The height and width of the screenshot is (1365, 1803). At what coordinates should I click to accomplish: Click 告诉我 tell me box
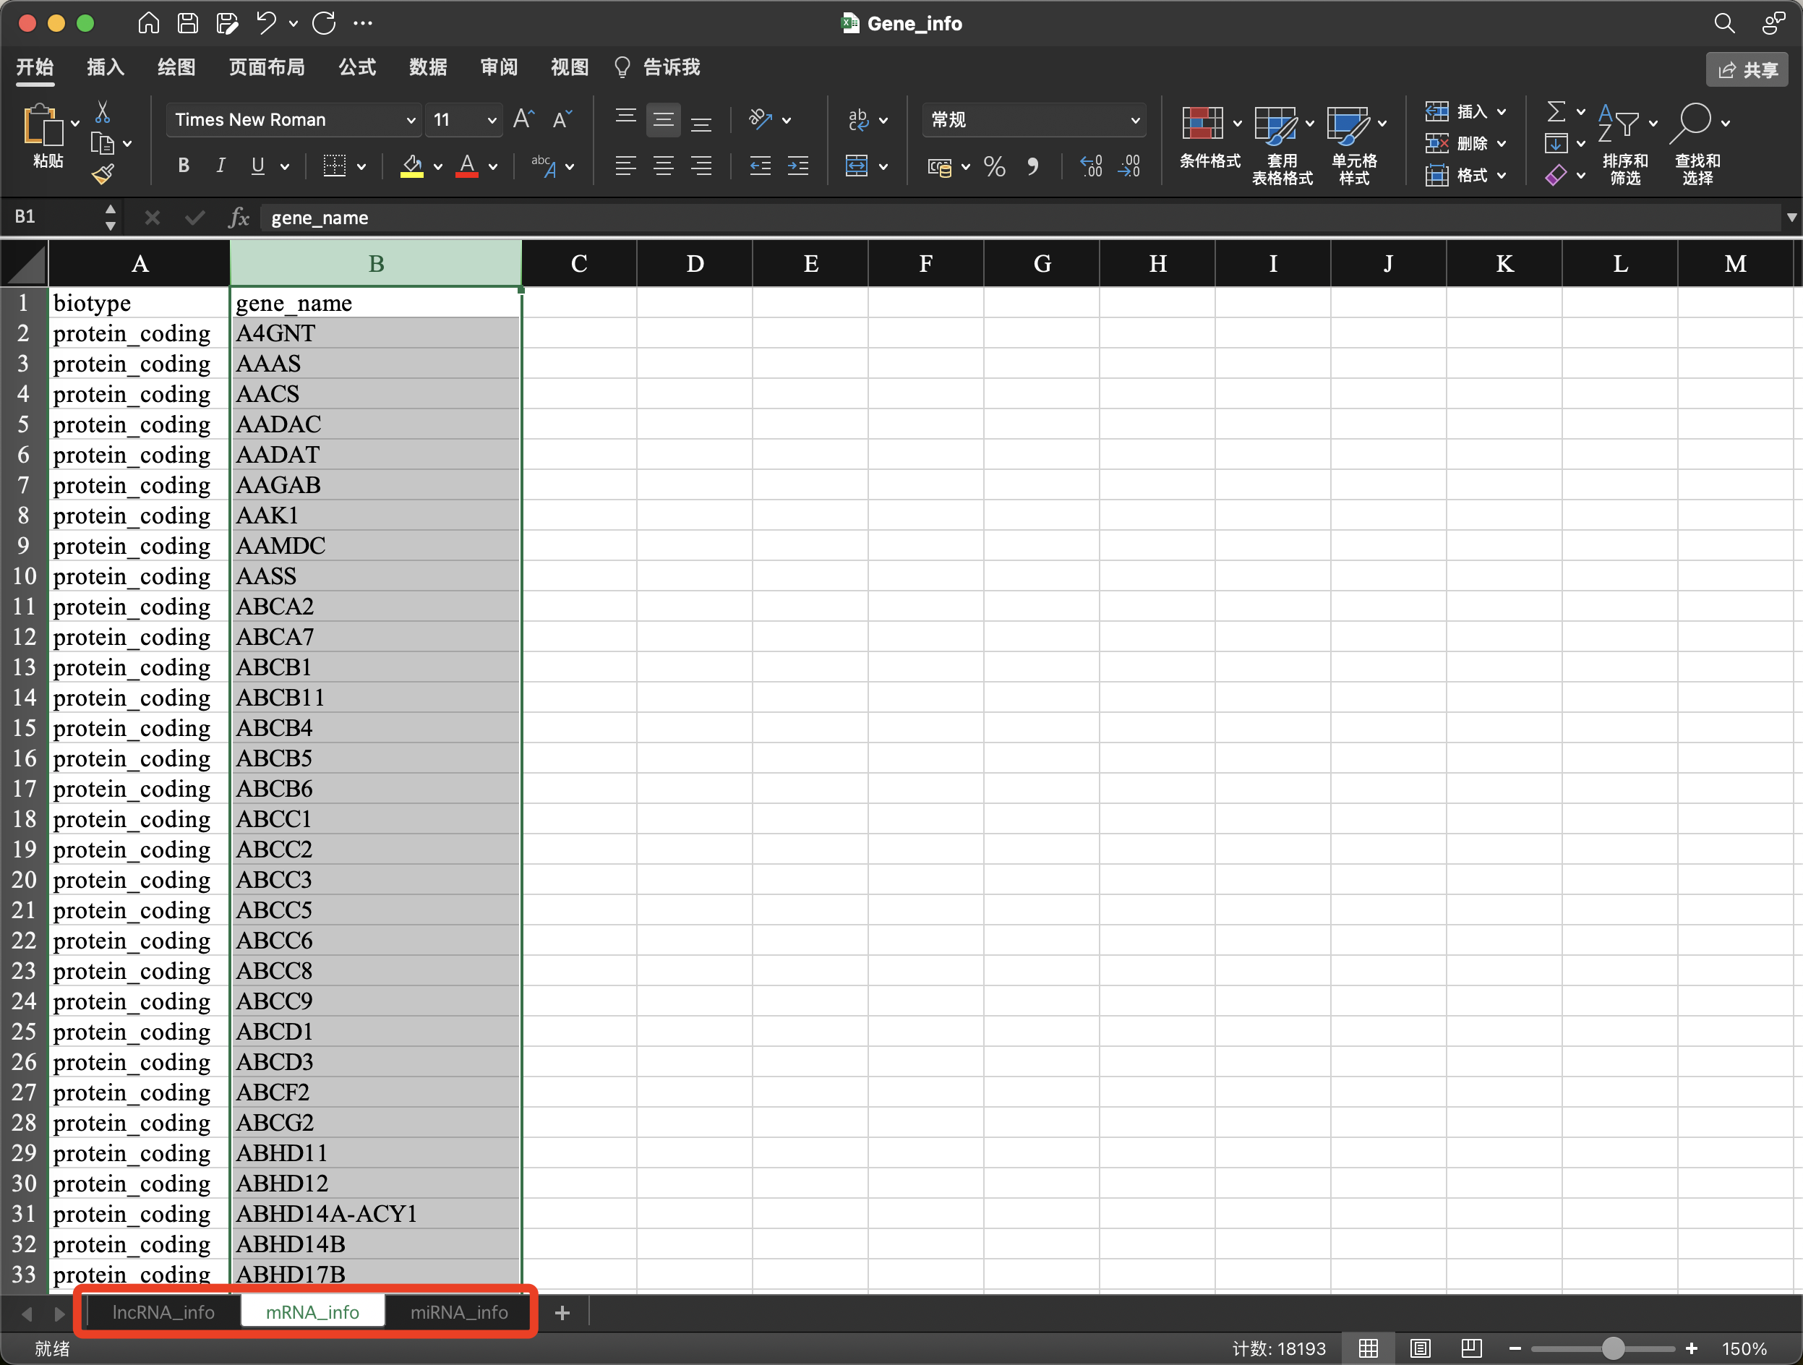pyautogui.click(x=657, y=67)
